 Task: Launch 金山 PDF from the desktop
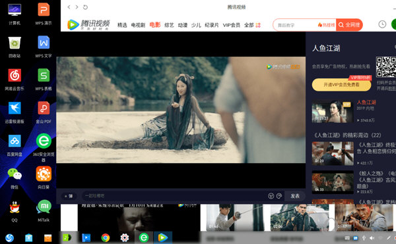point(44,112)
